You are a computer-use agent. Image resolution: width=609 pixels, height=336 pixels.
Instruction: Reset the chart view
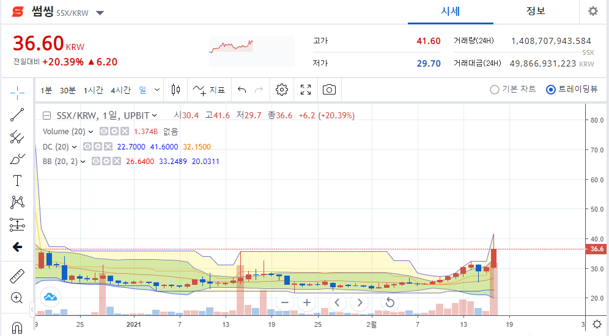click(x=390, y=302)
